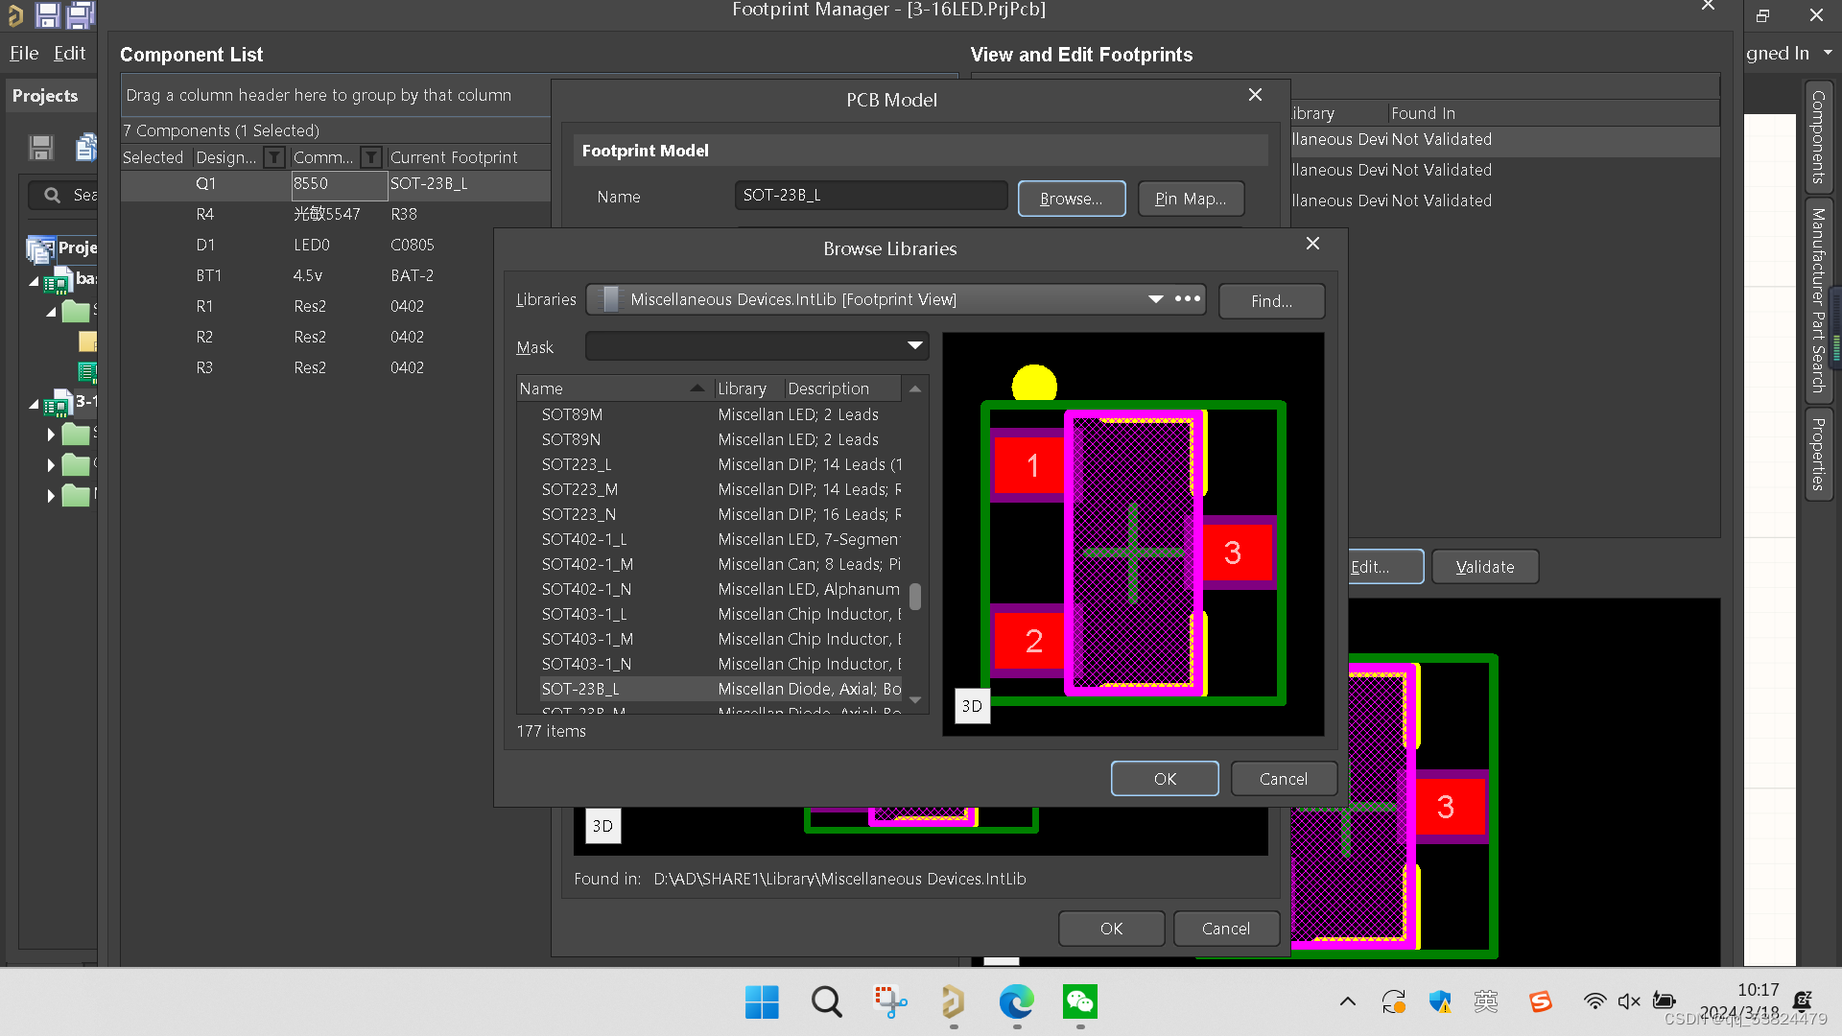Open the Edit menu
This screenshot has width=1842, height=1036.
[69, 54]
